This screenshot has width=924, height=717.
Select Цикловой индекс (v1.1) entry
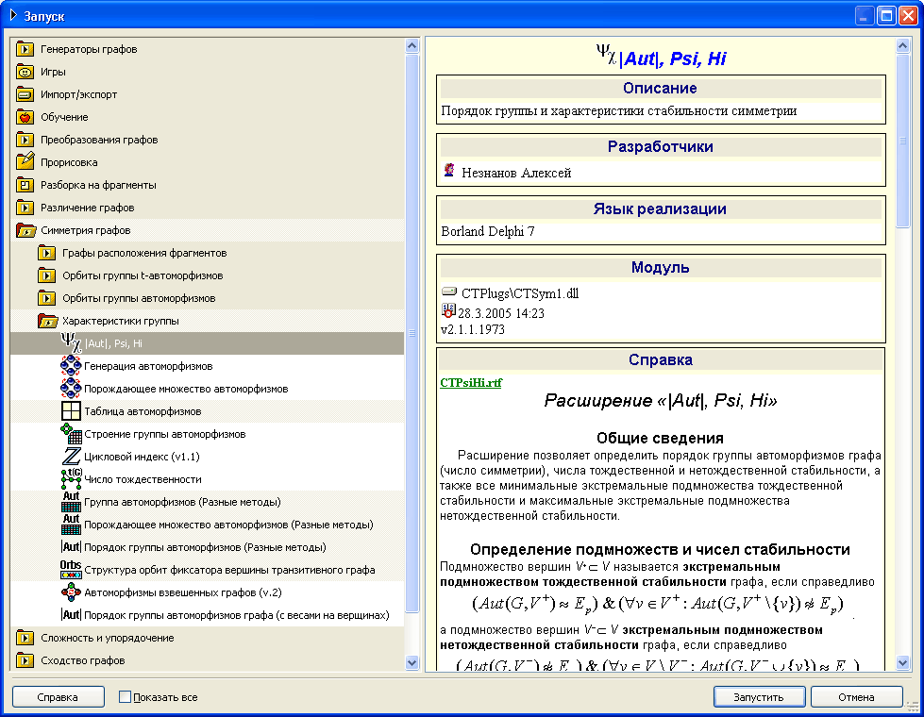pos(142,457)
